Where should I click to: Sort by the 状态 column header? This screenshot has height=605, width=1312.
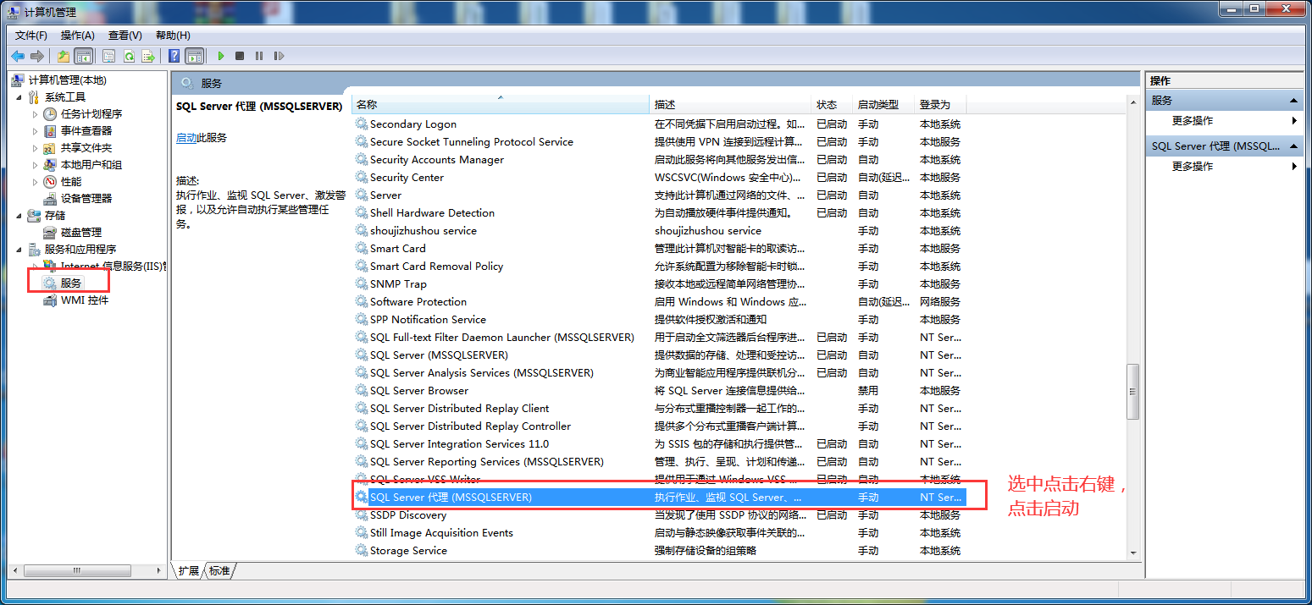coord(833,104)
